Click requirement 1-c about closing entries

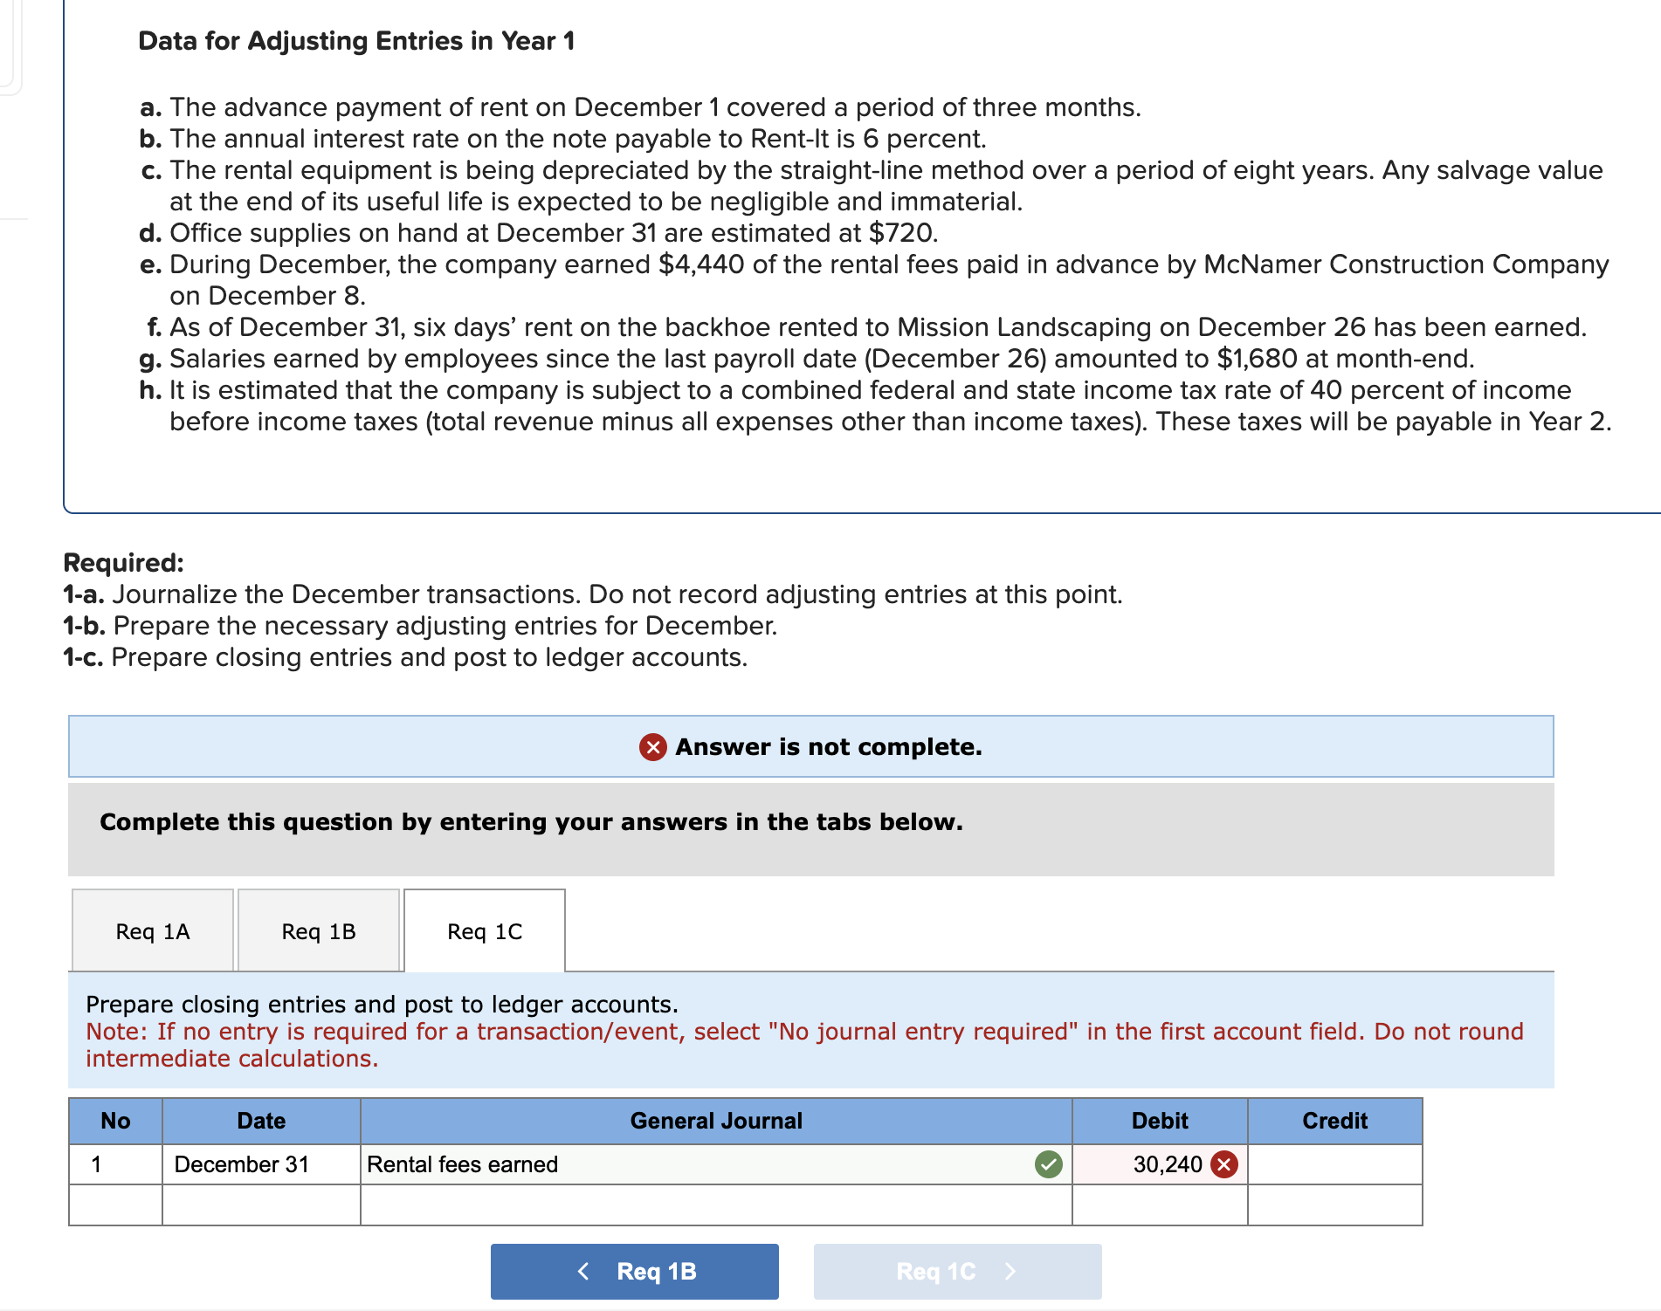coord(405,657)
